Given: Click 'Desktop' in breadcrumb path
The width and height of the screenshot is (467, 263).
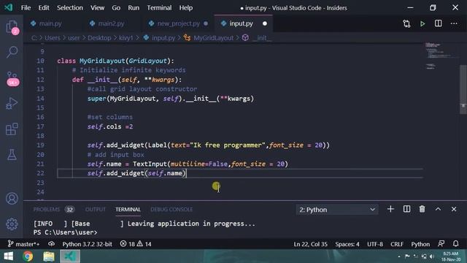Looking at the screenshot, I should [99, 38].
